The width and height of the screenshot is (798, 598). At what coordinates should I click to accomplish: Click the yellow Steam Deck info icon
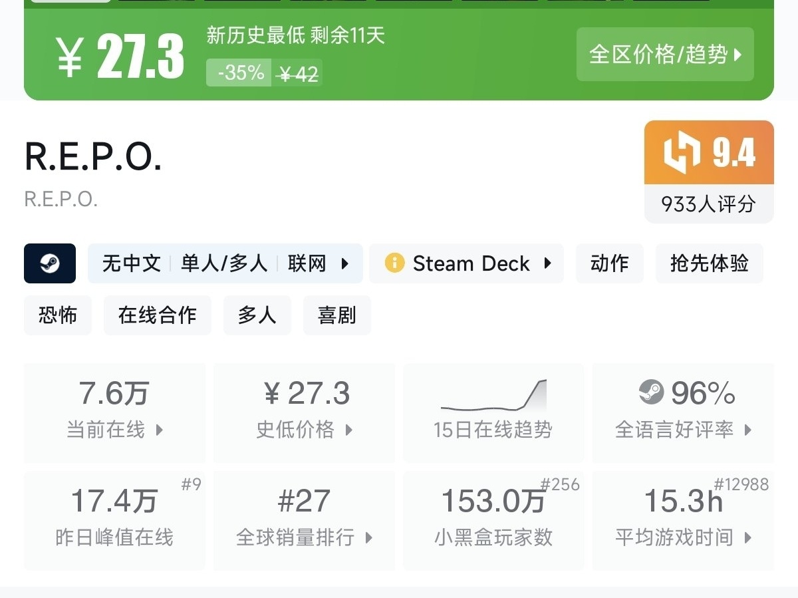click(394, 263)
